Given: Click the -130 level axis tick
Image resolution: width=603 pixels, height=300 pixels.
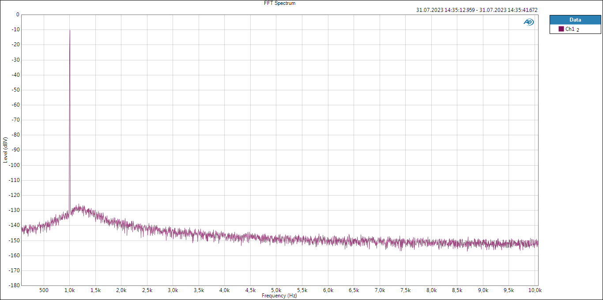Looking at the screenshot, I should 14,210.
